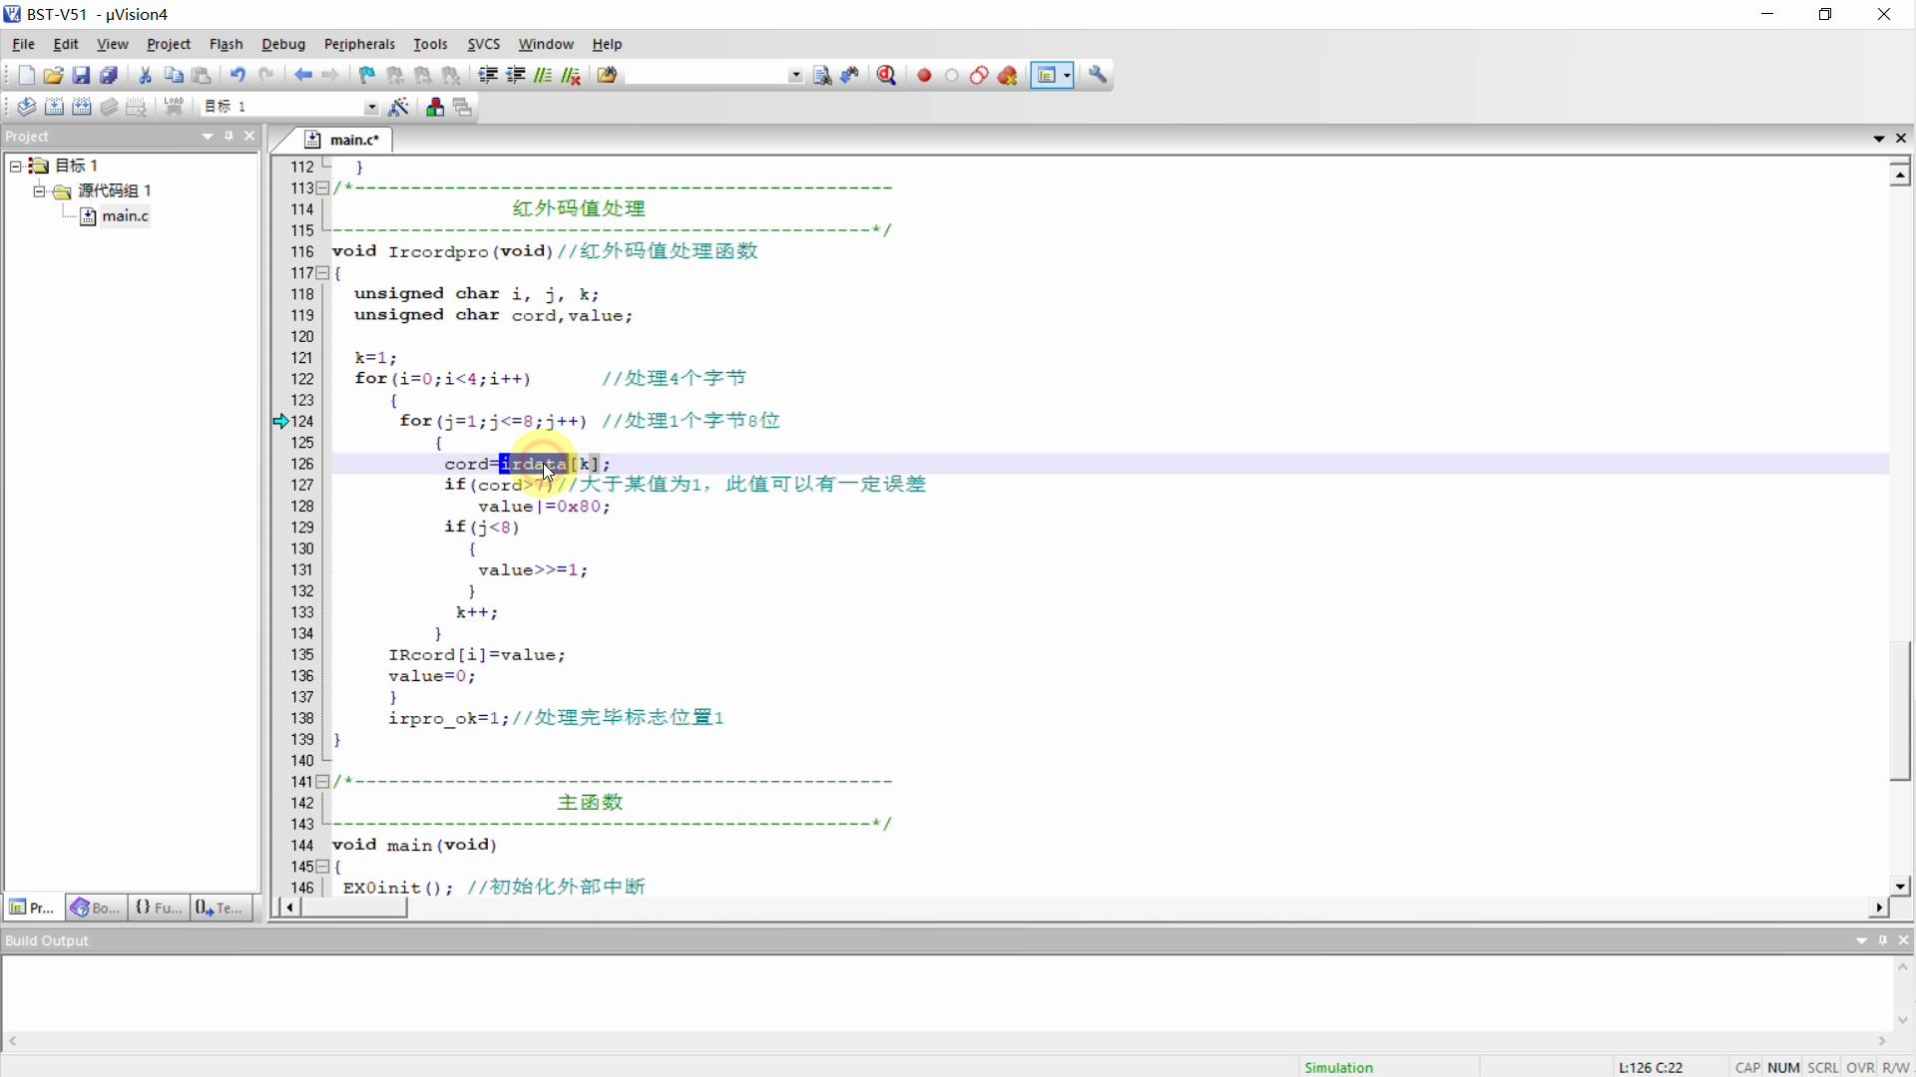Insert breakpoint red dot icon
The image size is (1916, 1077).
(924, 76)
